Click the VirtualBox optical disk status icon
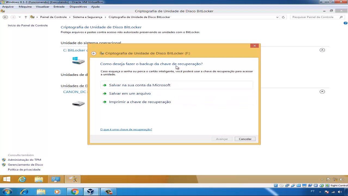The width and height of the screenshot is (348, 196). coord(282,186)
